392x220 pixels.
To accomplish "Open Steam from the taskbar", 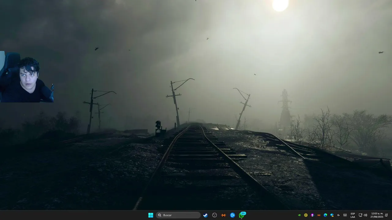I will click(205, 215).
